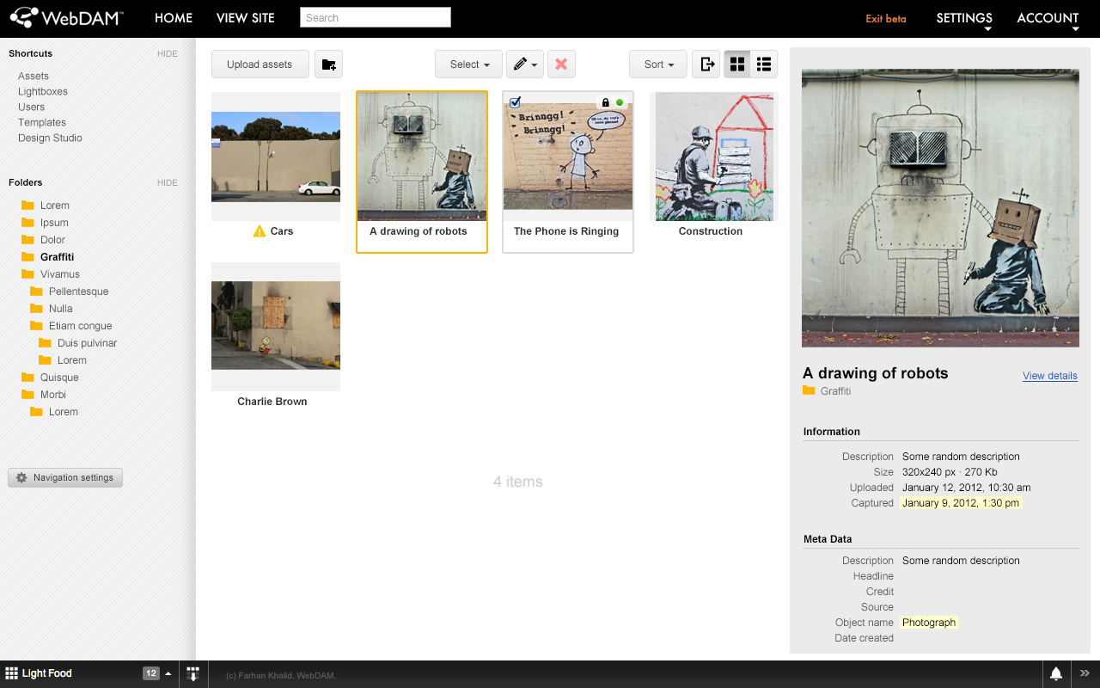The width and height of the screenshot is (1100, 688).
Task: Go to HOME in the top bar
Action: pos(174,18)
